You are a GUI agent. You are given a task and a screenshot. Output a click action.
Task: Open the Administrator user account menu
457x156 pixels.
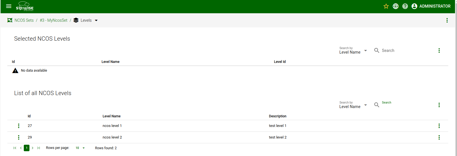[431, 6]
